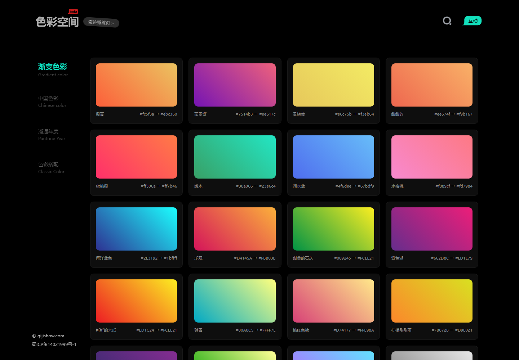519x360 pixels.
Task: Select the 嫩木 green gradient swatch
Action: click(235, 157)
